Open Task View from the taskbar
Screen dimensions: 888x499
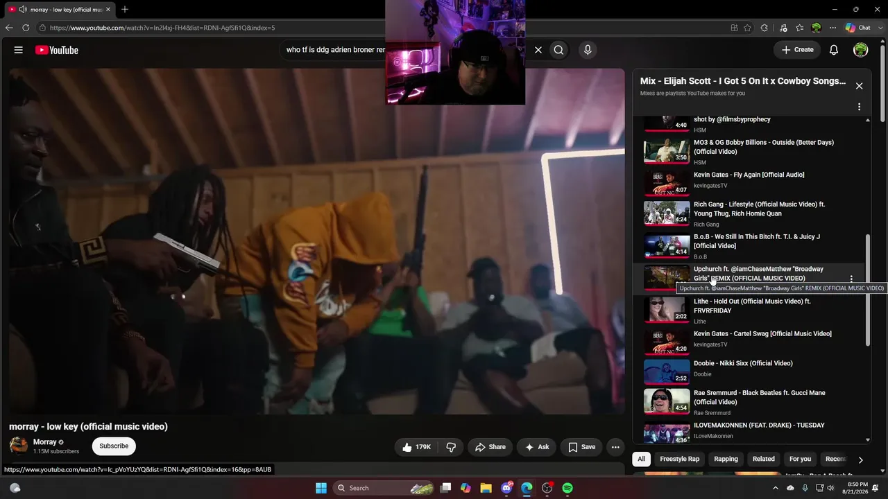[x=446, y=488]
